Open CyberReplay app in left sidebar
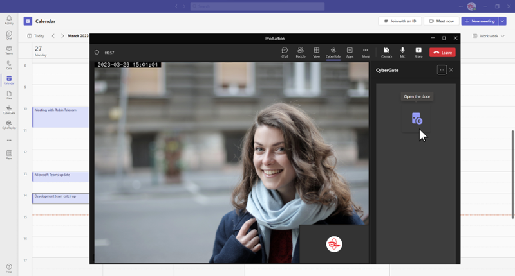515x276 pixels. [x=9, y=125]
